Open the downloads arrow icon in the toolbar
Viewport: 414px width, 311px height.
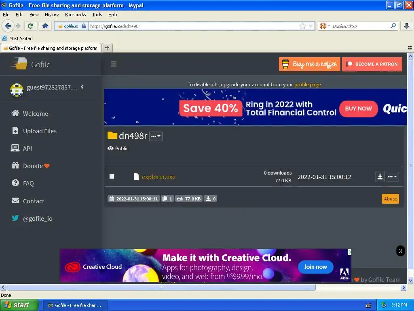[407, 26]
